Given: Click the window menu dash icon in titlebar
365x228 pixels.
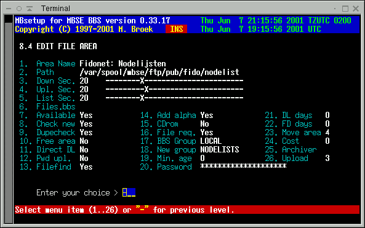Looking at the screenshot, I should [9, 9].
